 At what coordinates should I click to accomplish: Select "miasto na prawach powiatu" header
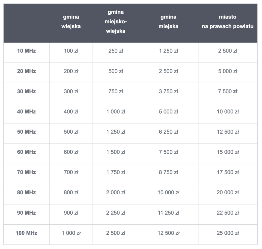coord(227,22)
